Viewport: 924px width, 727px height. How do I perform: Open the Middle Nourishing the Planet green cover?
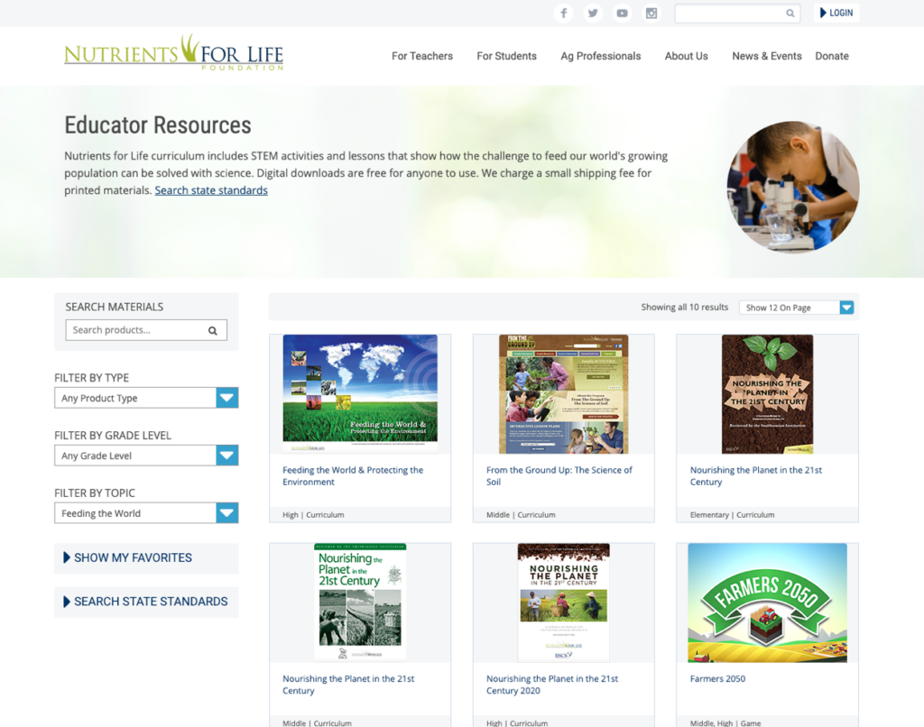pos(360,603)
